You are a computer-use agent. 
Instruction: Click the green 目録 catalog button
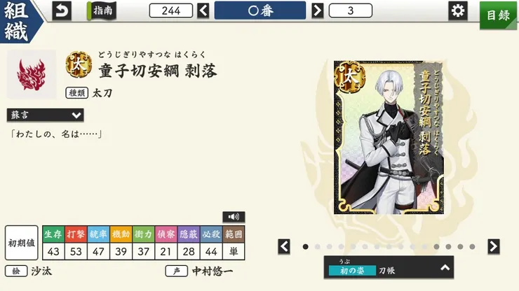coord(499,15)
